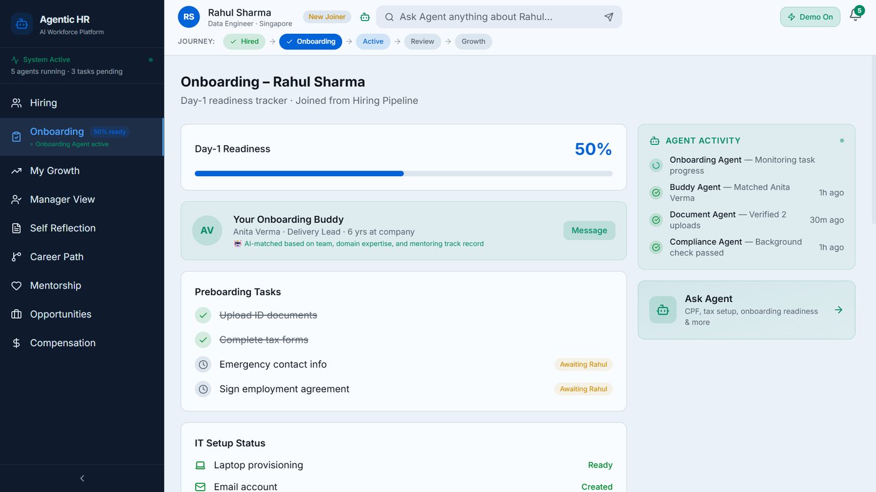Click the Onboarding clipboard icon in sidebar
876x492 pixels.
click(x=17, y=137)
